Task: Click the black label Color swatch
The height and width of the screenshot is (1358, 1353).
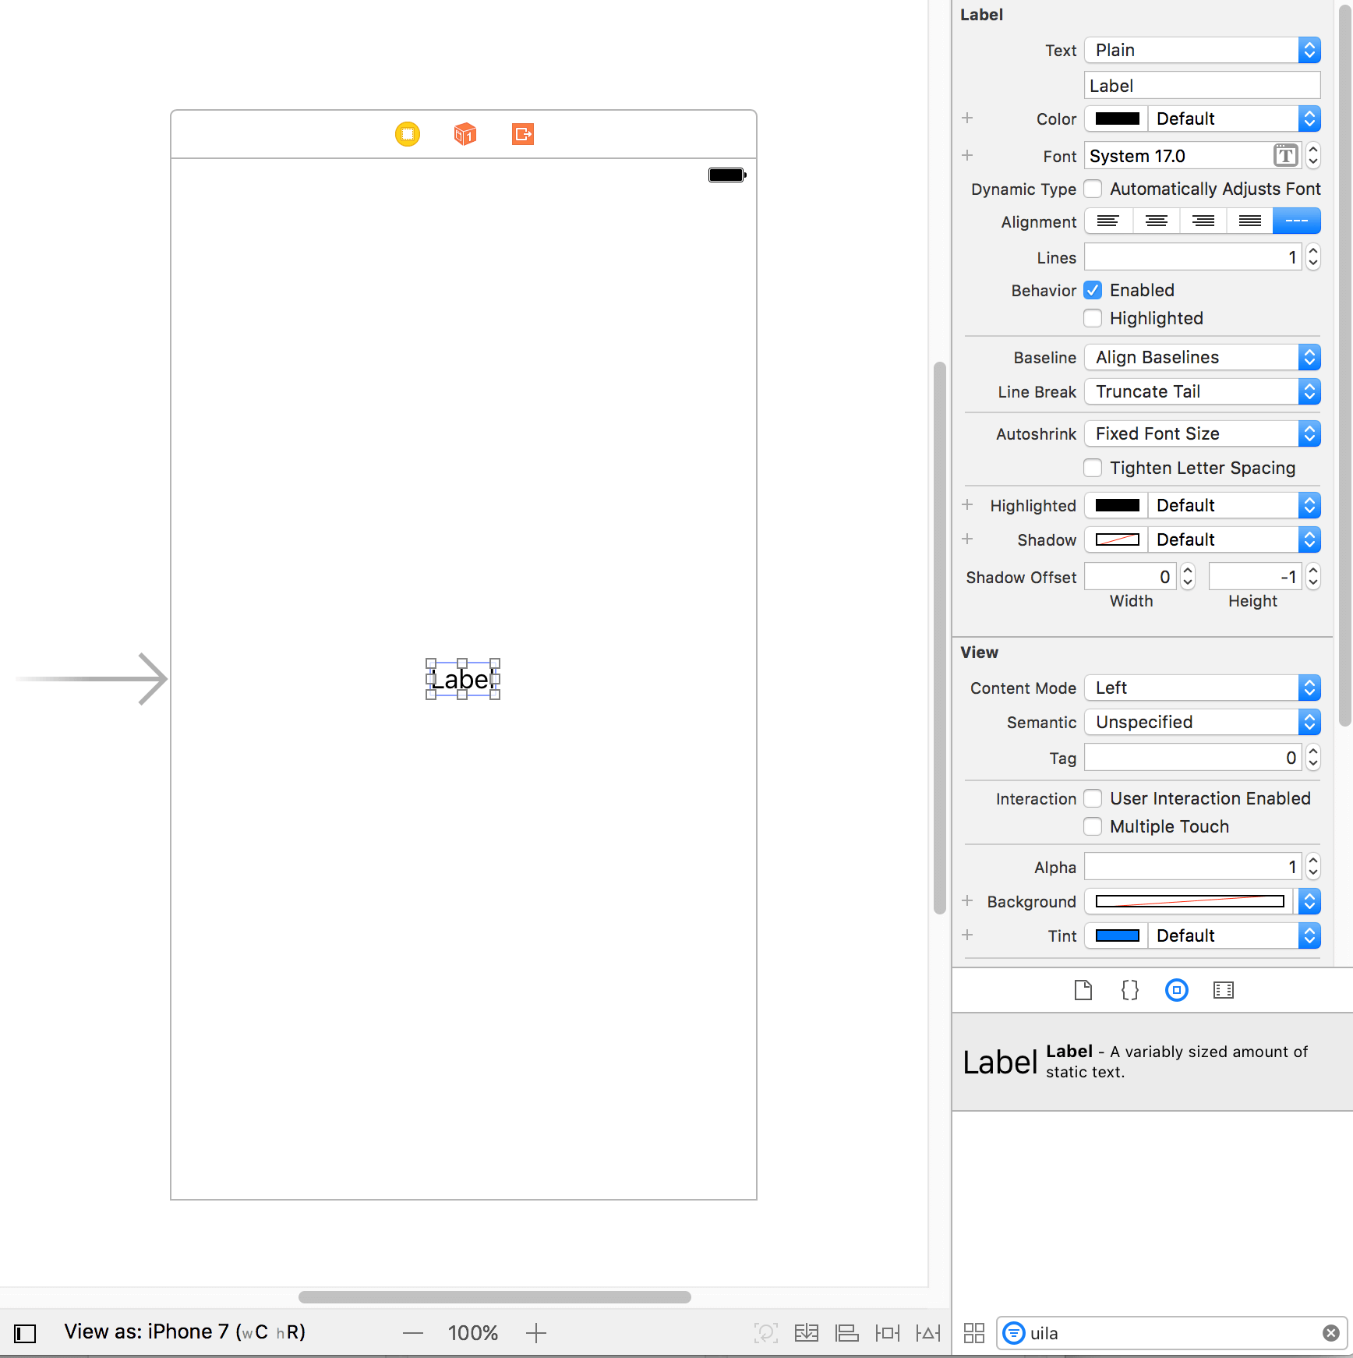Action: pos(1117,118)
